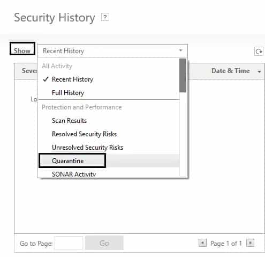The width and height of the screenshot is (265, 257).
Task: Pick Resolved Security Risks entry
Action: click(x=84, y=134)
